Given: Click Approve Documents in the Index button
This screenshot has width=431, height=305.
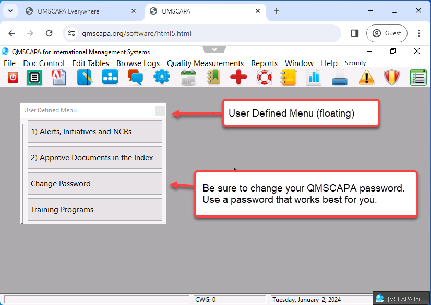Looking at the screenshot, I should pyautogui.click(x=95, y=157).
